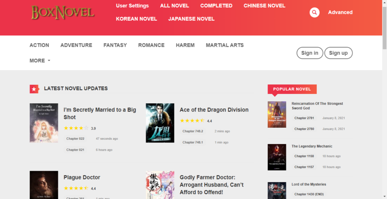The width and height of the screenshot is (387, 199).
Task: Open Ace of the Dragon Division title
Action: point(214,110)
